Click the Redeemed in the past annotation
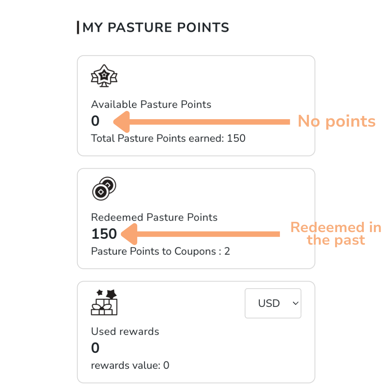 click(336, 233)
